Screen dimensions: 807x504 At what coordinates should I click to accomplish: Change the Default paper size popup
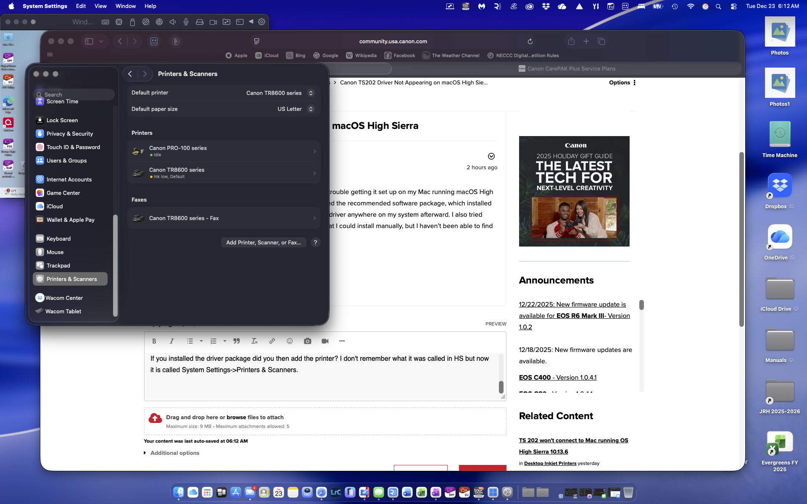click(x=295, y=109)
